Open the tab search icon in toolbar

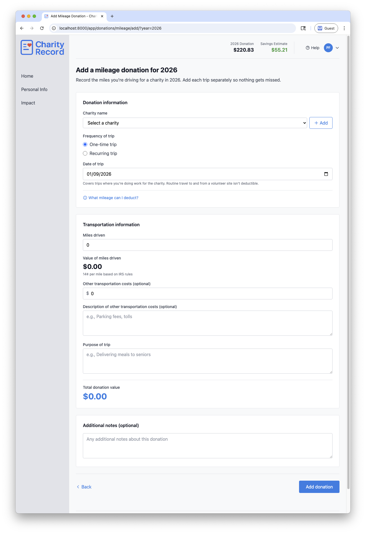(303, 28)
